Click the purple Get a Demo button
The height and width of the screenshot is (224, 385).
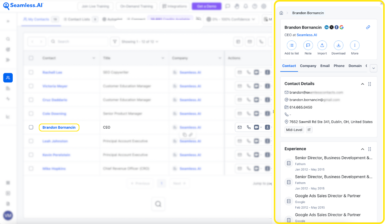pyautogui.click(x=206, y=6)
